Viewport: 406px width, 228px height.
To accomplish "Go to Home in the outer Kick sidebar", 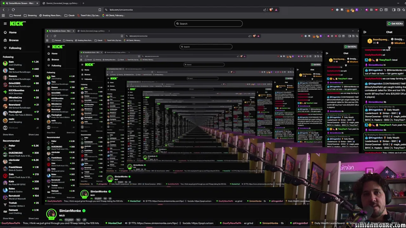I will [x=13, y=32].
